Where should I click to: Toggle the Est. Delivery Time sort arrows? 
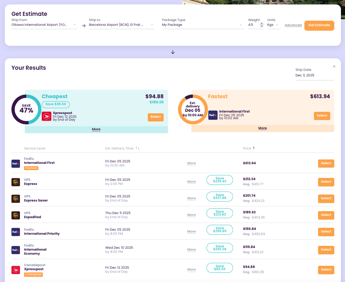pos(137,148)
